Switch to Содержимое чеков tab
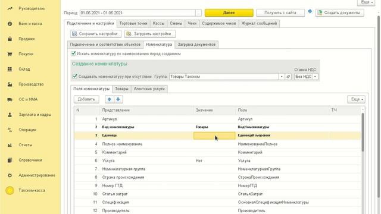Screen dimensions: 381x214 219,24
